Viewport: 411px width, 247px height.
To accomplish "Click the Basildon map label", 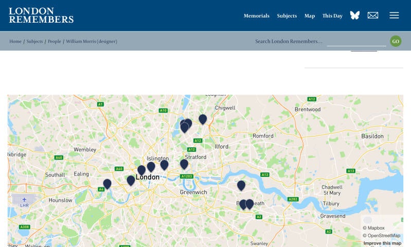I will 372,136.
